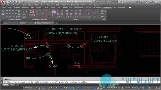Screen dimensions: 161x90
Task: Click the GEN generator equipment icon
Action: pyautogui.click(x=10, y=17)
